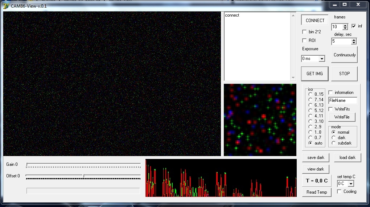
Task: Start the Continuously capture button
Action: pyautogui.click(x=344, y=55)
